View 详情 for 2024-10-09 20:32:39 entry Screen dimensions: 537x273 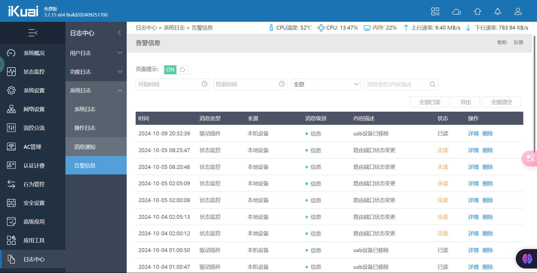point(473,134)
